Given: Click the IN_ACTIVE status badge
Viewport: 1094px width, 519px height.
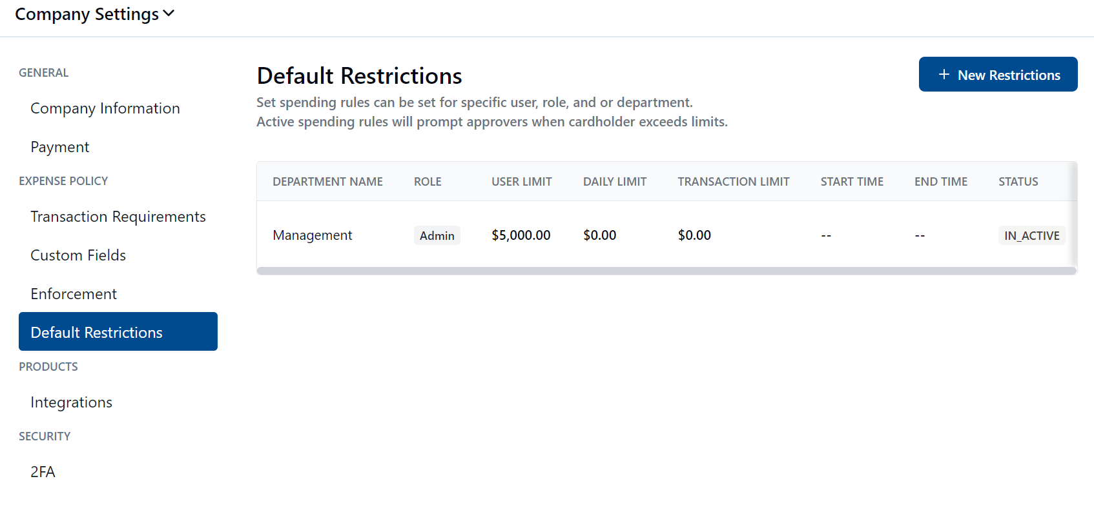Looking at the screenshot, I should coord(1031,235).
